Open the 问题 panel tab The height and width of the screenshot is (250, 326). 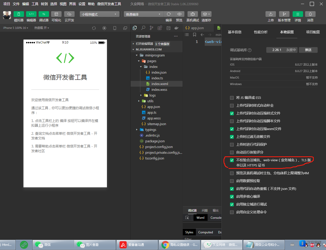point(205,210)
